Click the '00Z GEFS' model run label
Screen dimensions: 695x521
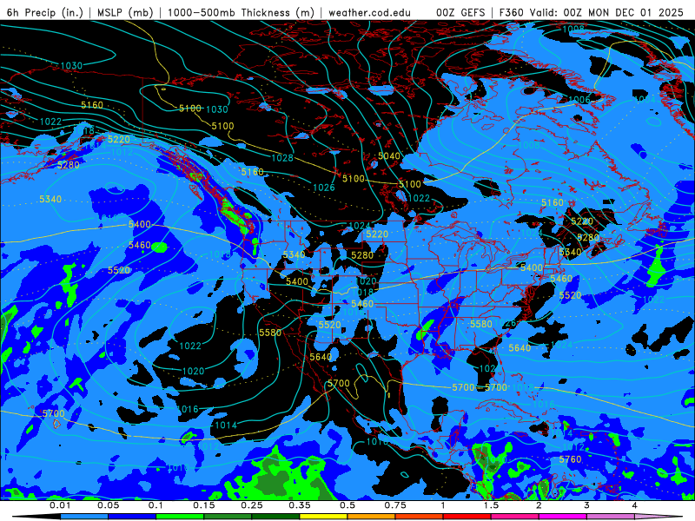point(460,12)
